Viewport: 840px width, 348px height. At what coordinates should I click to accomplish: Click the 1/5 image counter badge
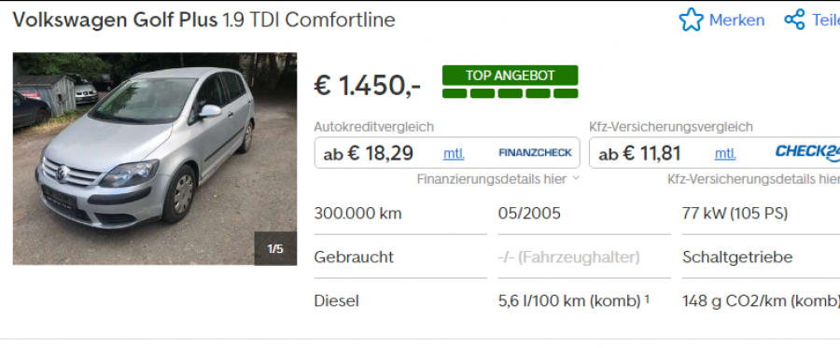pyautogui.click(x=275, y=248)
